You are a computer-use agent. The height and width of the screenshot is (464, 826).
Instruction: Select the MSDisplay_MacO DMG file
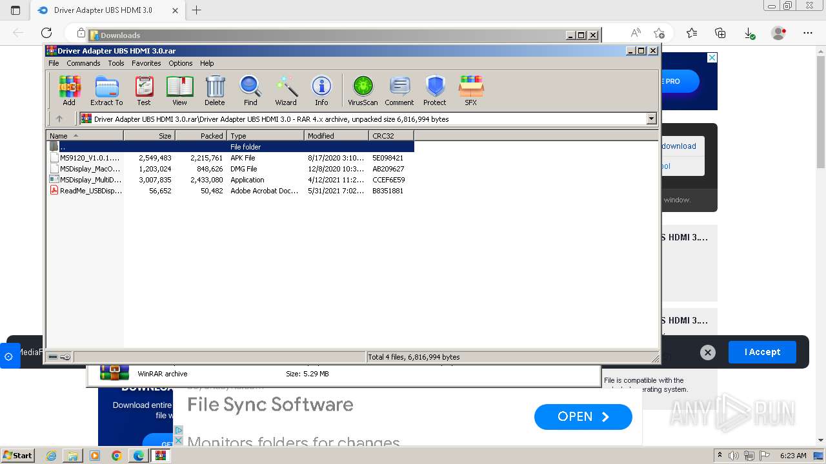pos(230,169)
